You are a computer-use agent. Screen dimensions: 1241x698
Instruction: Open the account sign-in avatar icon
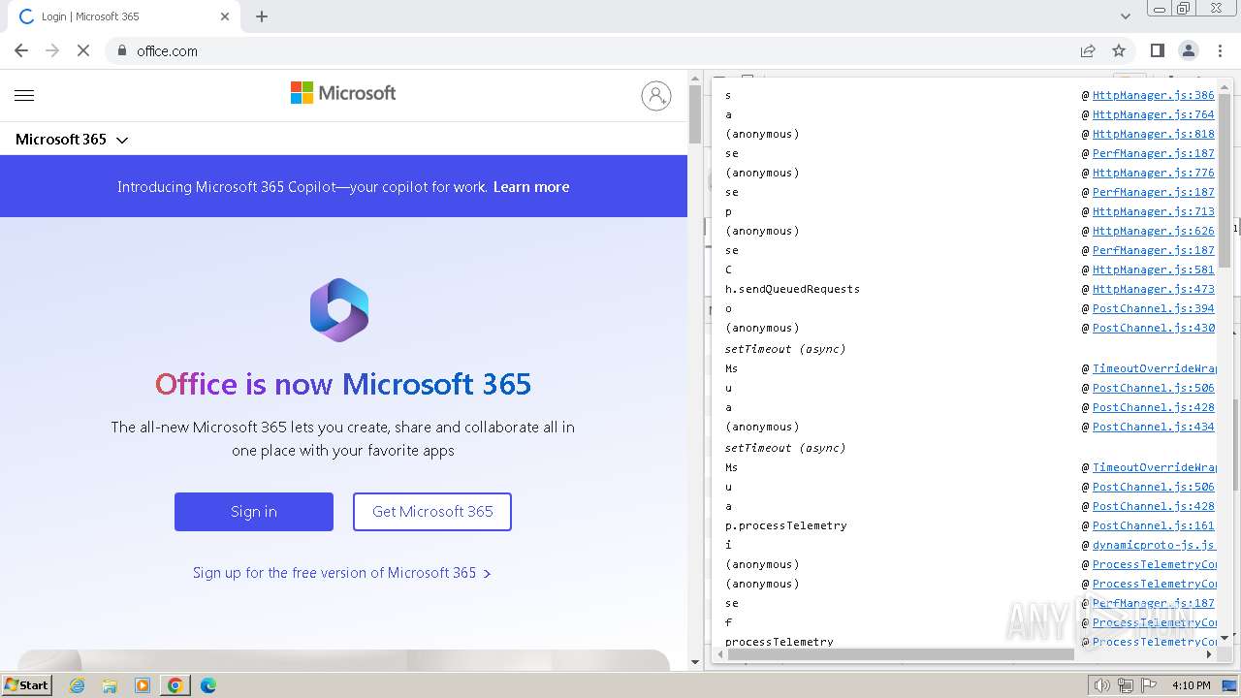(x=656, y=95)
